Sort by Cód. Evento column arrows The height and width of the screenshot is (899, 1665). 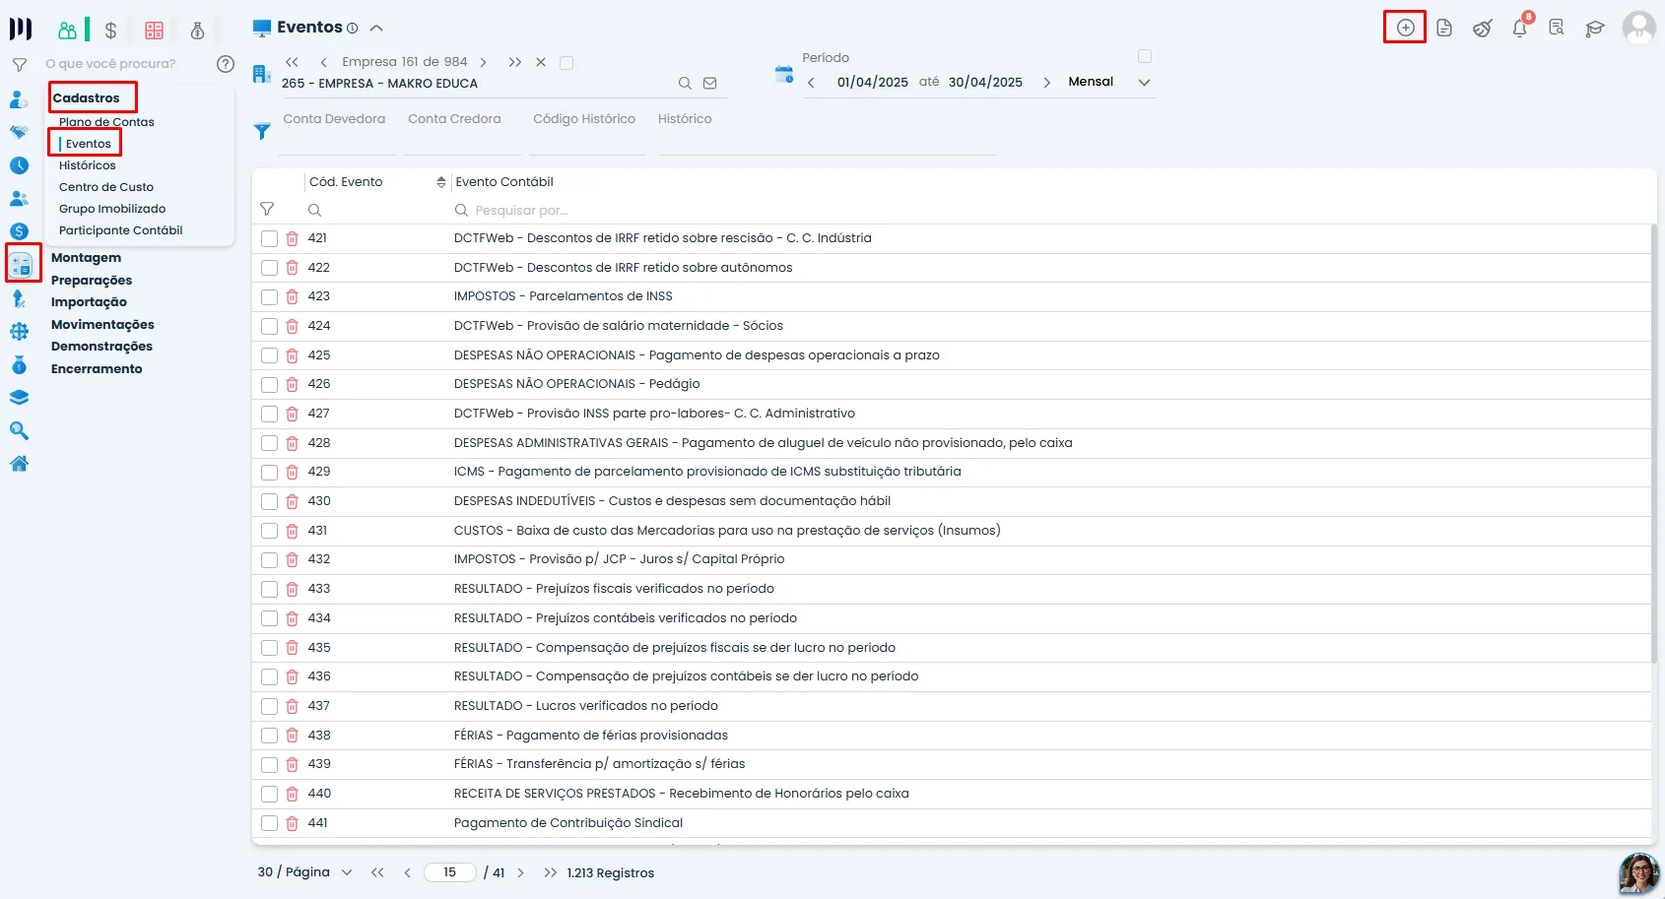coord(440,182)
